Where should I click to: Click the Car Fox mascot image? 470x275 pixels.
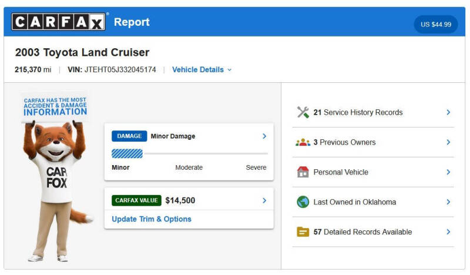click(x=56, y=177)
